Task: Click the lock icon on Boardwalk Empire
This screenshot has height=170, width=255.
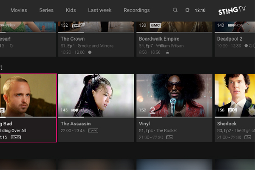Action: coord(167,52)
